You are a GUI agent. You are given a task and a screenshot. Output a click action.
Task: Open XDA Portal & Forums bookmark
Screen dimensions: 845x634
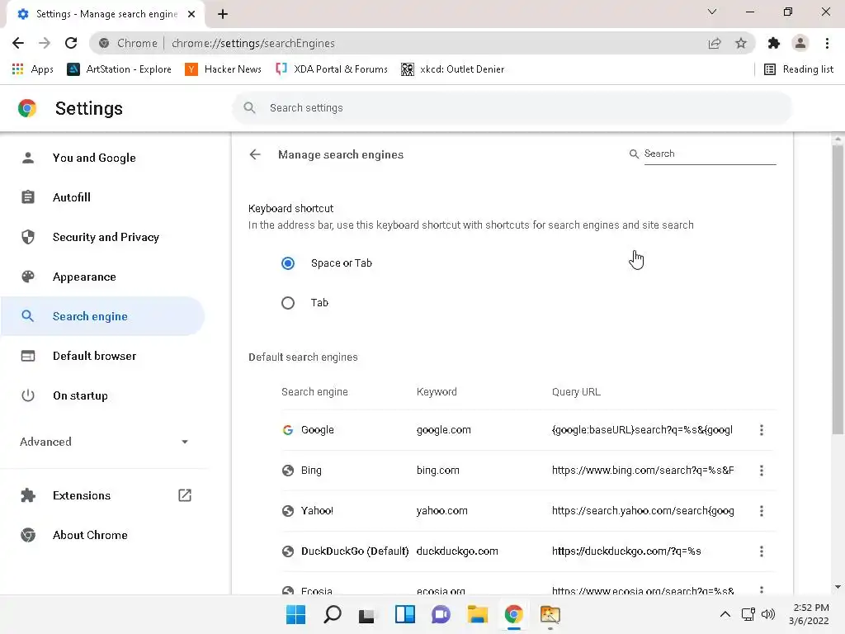(332, 69)
